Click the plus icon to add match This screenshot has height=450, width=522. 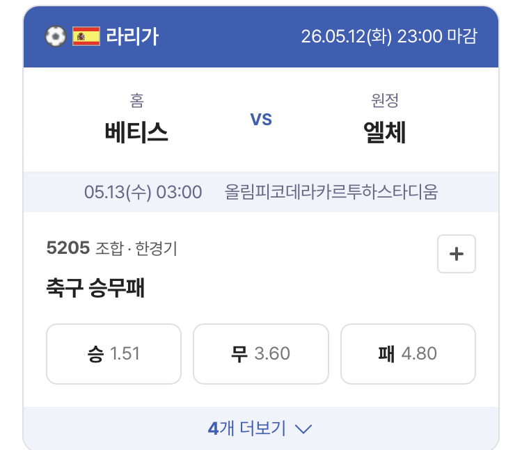tap(456, 254)
